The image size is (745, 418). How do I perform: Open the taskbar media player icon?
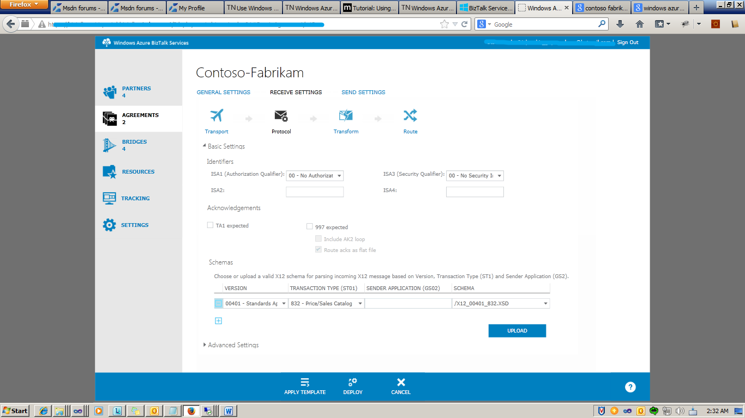(x=99, y=411)
